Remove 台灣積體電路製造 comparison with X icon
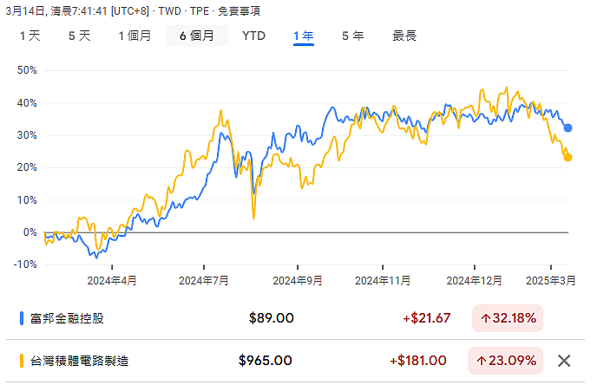This screenshot has height=385, width=604. point(564,361)
